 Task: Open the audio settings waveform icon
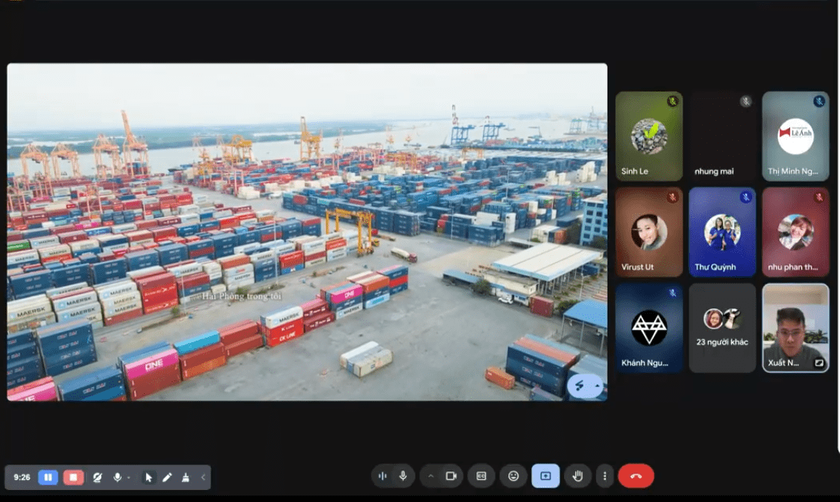pos(383,476)
